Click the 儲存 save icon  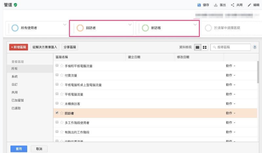coord(199,5)
